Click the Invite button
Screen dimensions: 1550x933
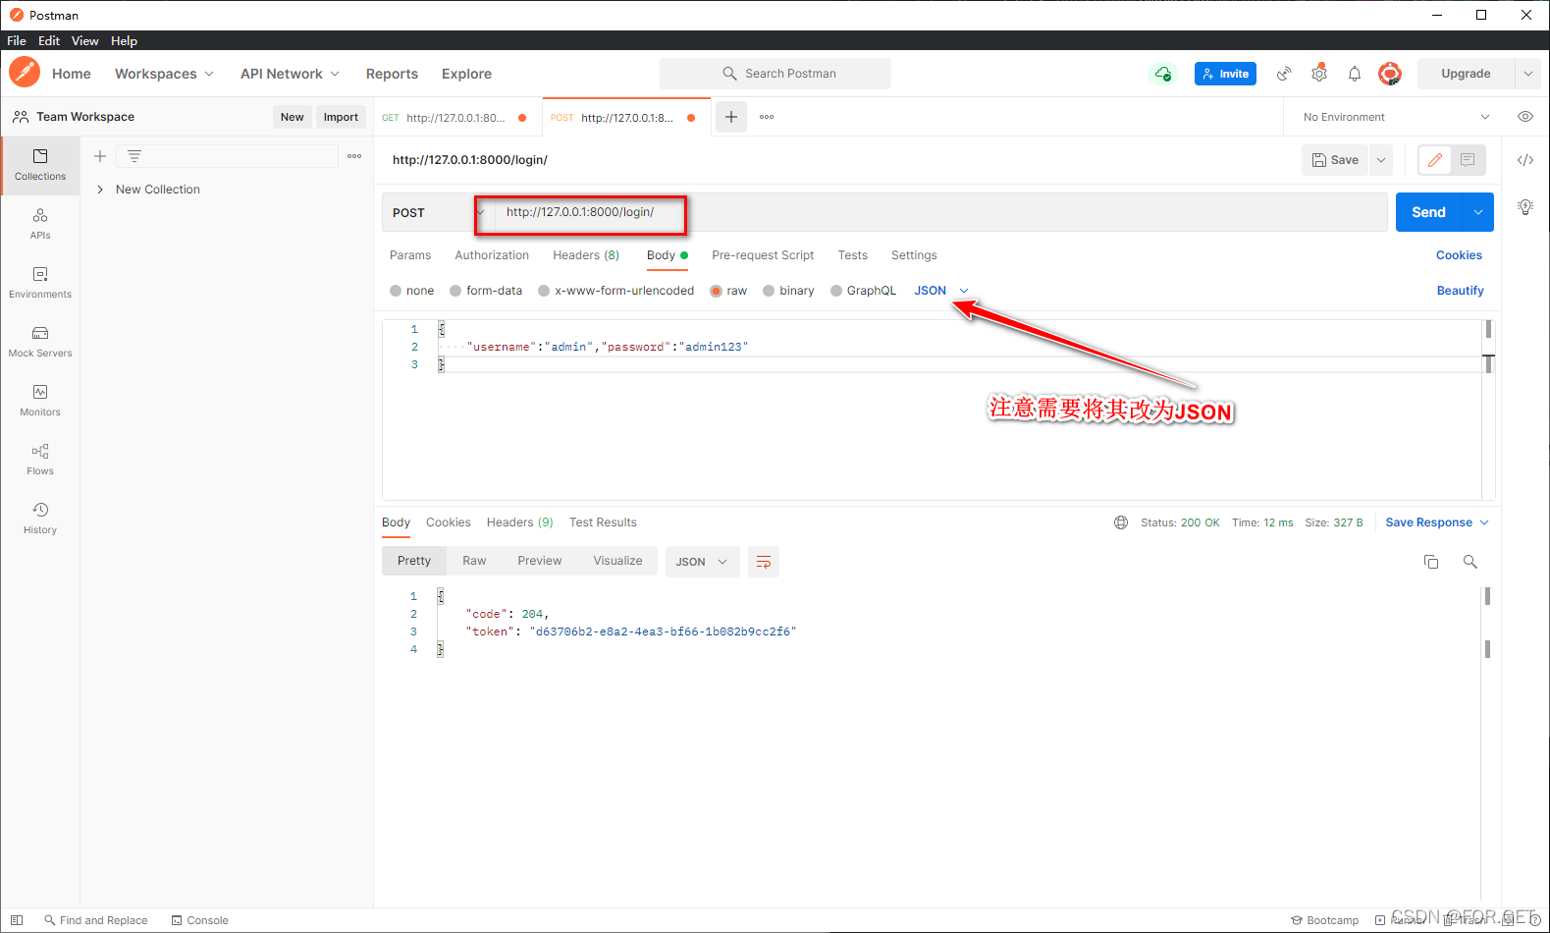tap(1225, 74)
